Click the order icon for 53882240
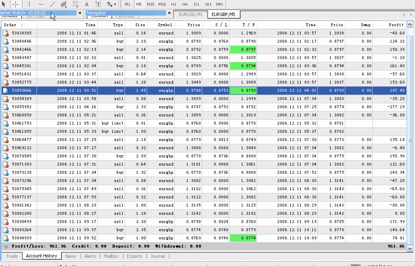This screenshot has height=266, width=415. coord(6,214)
